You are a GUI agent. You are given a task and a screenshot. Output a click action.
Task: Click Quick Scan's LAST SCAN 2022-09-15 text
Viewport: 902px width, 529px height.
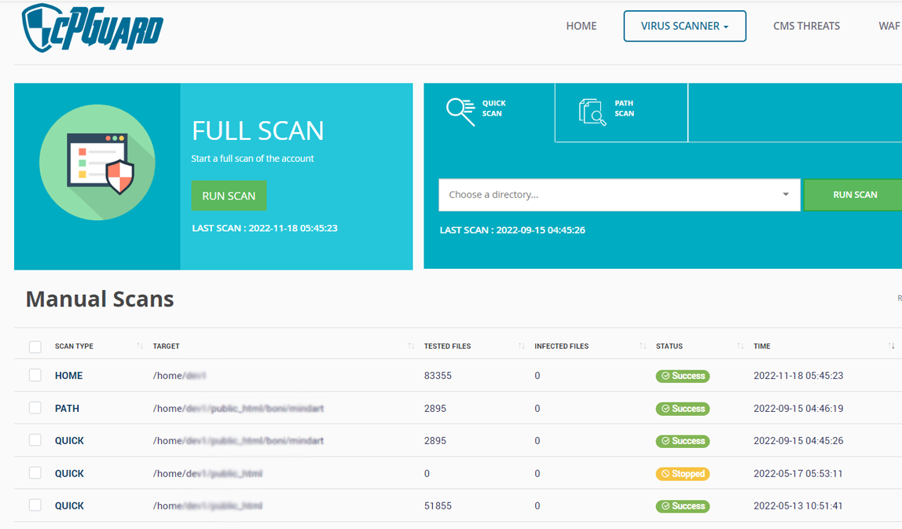[512, 230]
